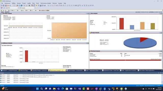Select the sp_embt_sa_index_space_reorg output row
The image size is (163, 91).
coord(81,75)
